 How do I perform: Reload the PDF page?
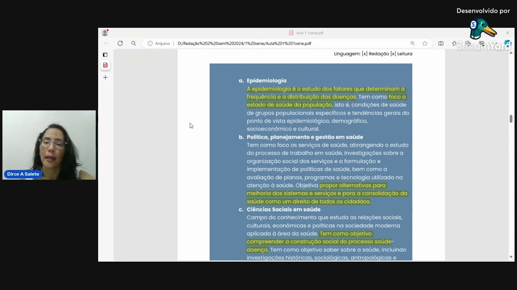pos(120,43)
